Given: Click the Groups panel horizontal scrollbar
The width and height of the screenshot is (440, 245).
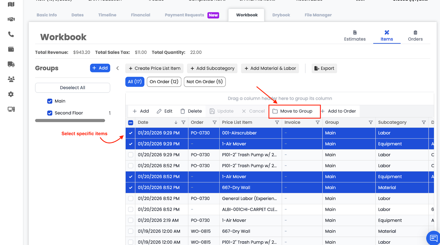Looking at the screenshot, I should (70, 120).
